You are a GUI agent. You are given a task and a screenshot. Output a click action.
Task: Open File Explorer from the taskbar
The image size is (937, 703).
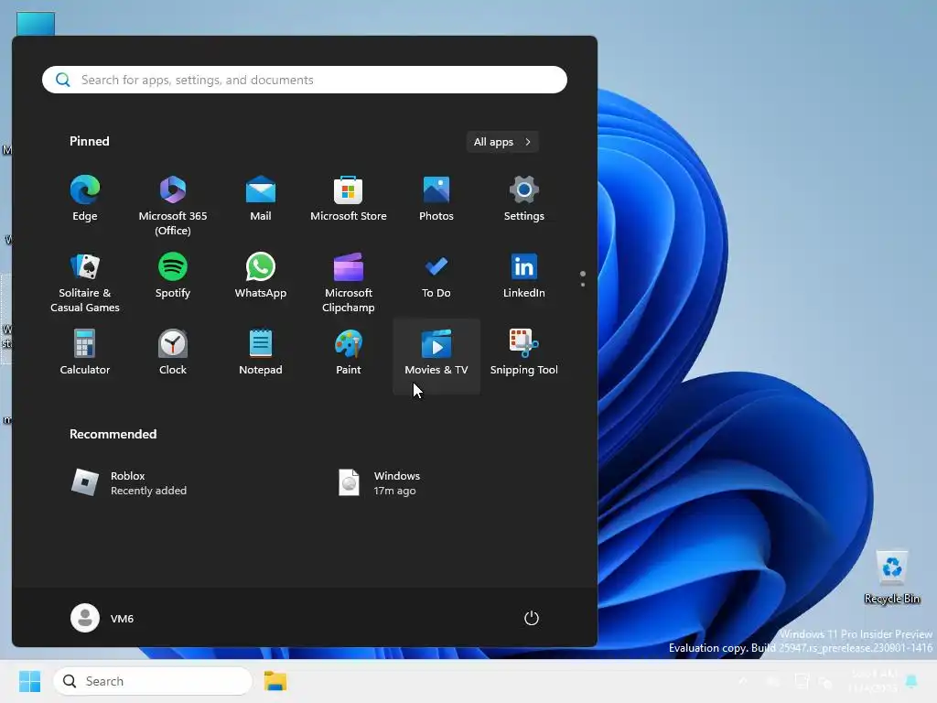point(275,681)
